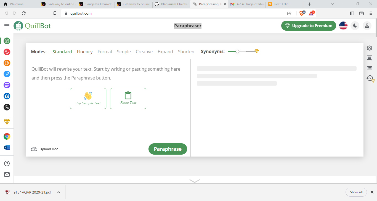Open the tab search dropdown arrow

(332, 4)
